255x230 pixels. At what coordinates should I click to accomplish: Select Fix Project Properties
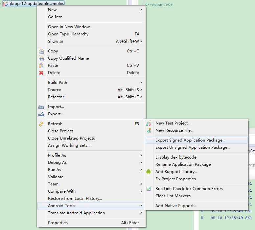pyautogui.click(x=196, y=179)
